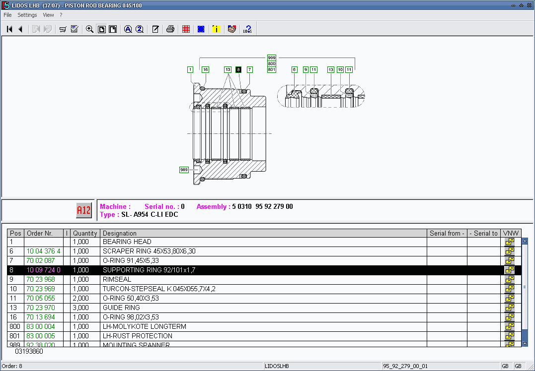Select the LH-RUST PROTECTION row
The width and height of the screenshot is (535, 371).
point(264,336)
